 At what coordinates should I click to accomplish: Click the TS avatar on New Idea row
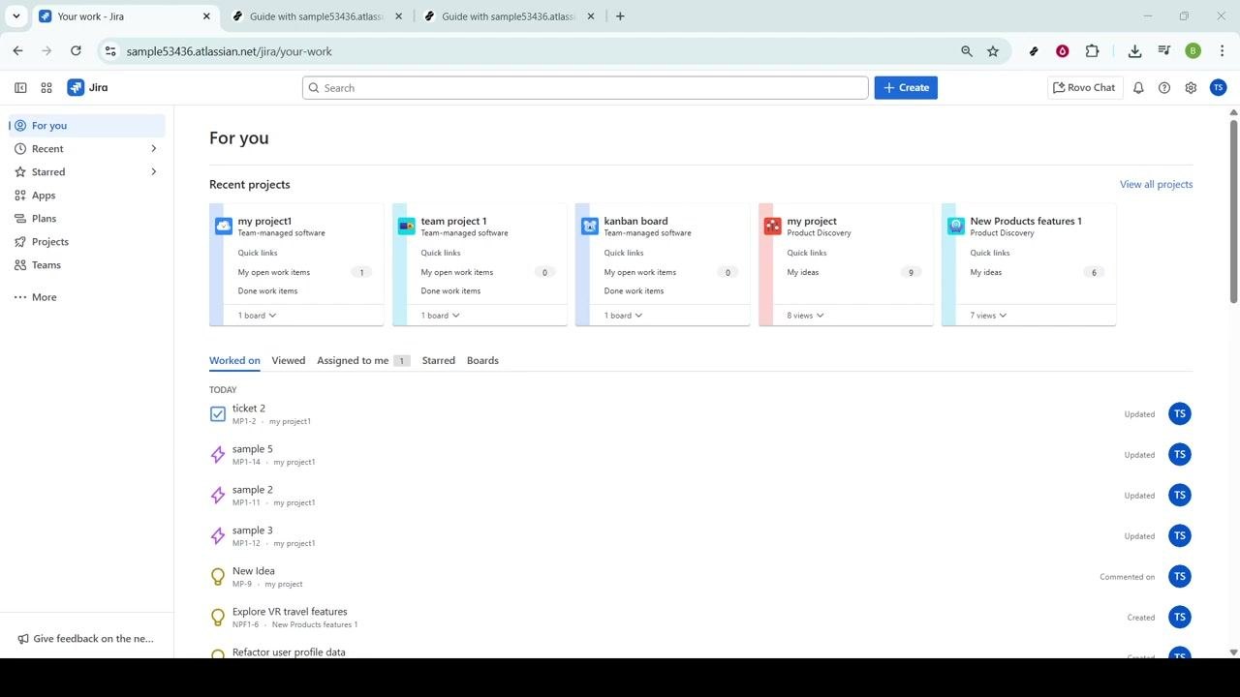click(1179, 577)
